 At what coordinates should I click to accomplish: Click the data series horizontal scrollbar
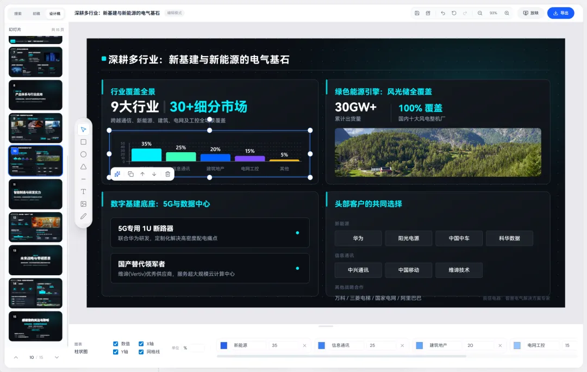341,356
